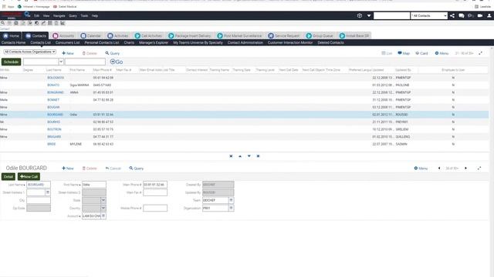Screen dimensions: 494x277
Task: Open the Home screen tab
Action: click(x=12, y=36)
